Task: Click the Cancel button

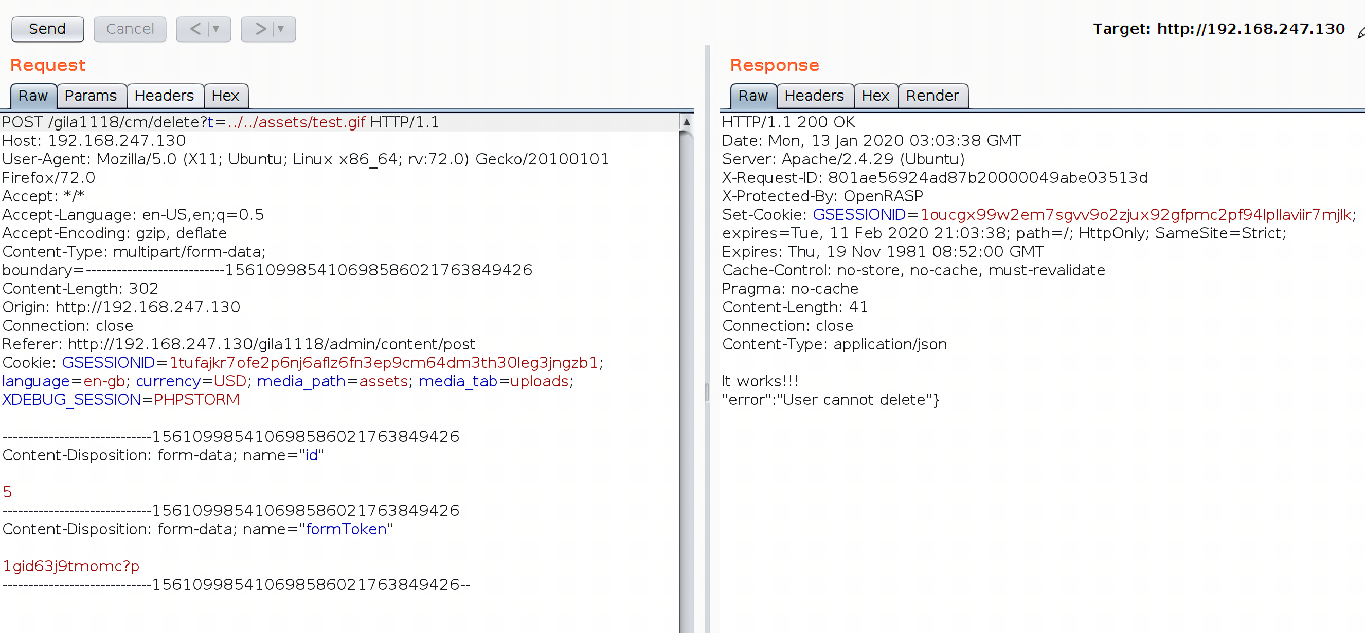Action: [130, 29]
